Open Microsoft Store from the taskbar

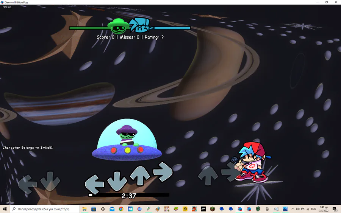[94, 209]
